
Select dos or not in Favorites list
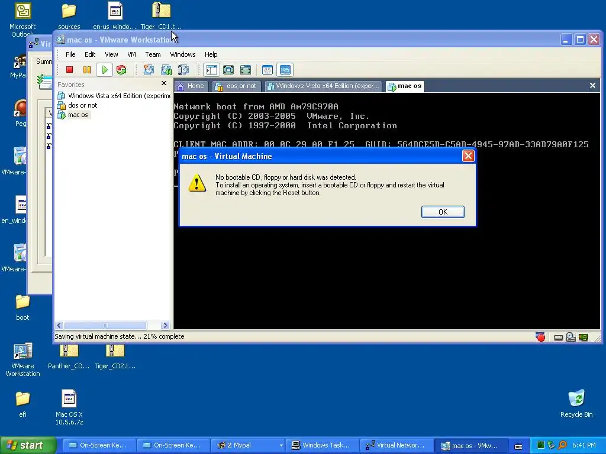tap(77, 105)
